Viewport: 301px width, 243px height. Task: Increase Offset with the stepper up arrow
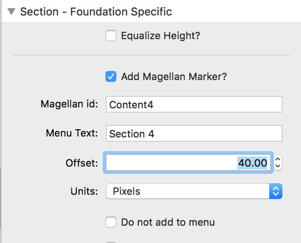tap(278, 159)
